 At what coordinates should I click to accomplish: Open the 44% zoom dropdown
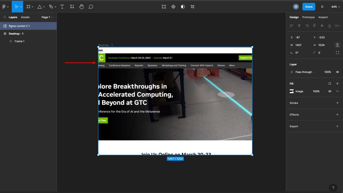336,7
